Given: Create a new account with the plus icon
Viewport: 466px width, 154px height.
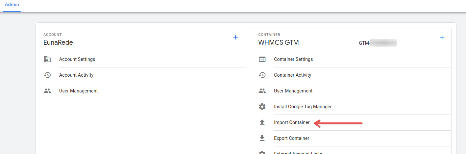Looking at the screenshot, I should (235, 37).
